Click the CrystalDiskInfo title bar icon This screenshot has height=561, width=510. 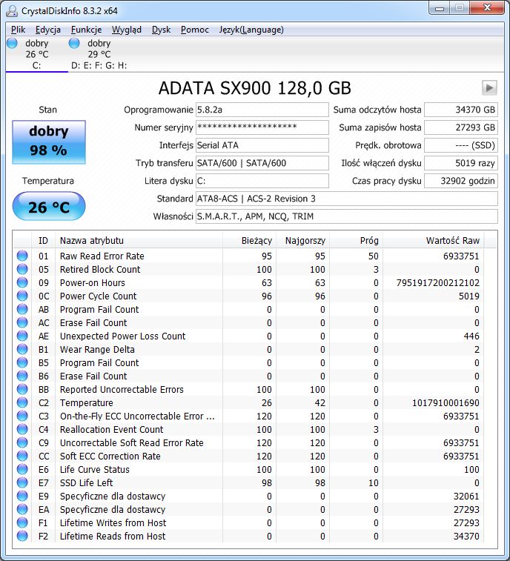click(12, 10)
